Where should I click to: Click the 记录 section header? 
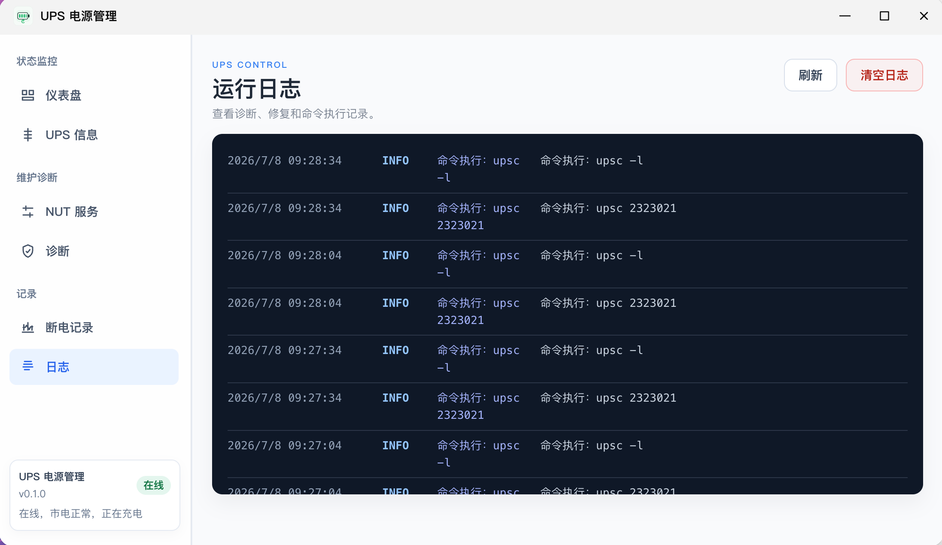click(x=27, y=294)
